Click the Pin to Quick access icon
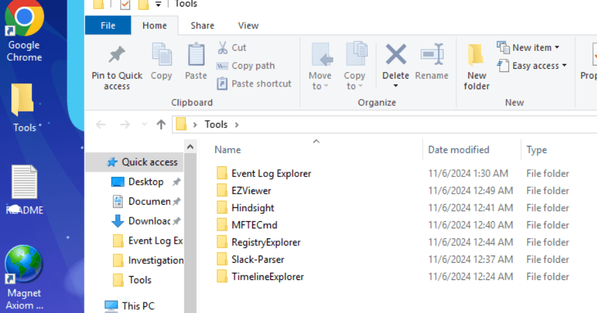This screenshot has width=597, height=313. pos(117,55)
